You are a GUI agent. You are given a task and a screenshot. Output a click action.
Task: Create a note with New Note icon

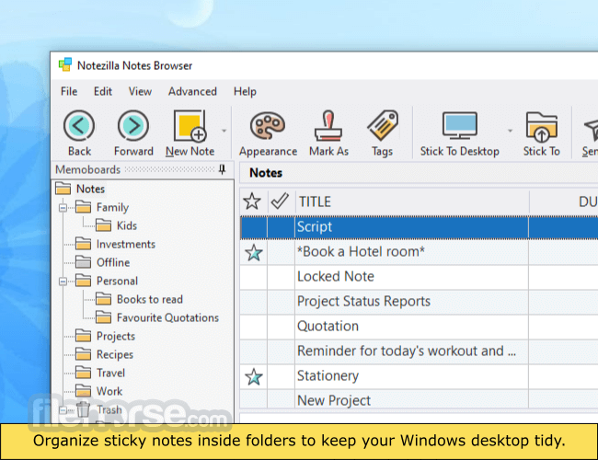pos(190,125)
